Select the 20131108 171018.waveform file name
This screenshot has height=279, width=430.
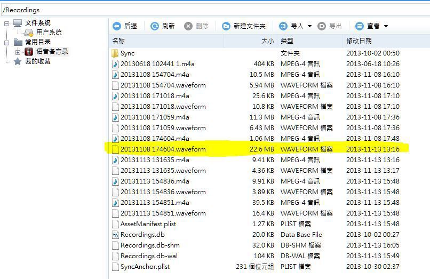[163, 107]
